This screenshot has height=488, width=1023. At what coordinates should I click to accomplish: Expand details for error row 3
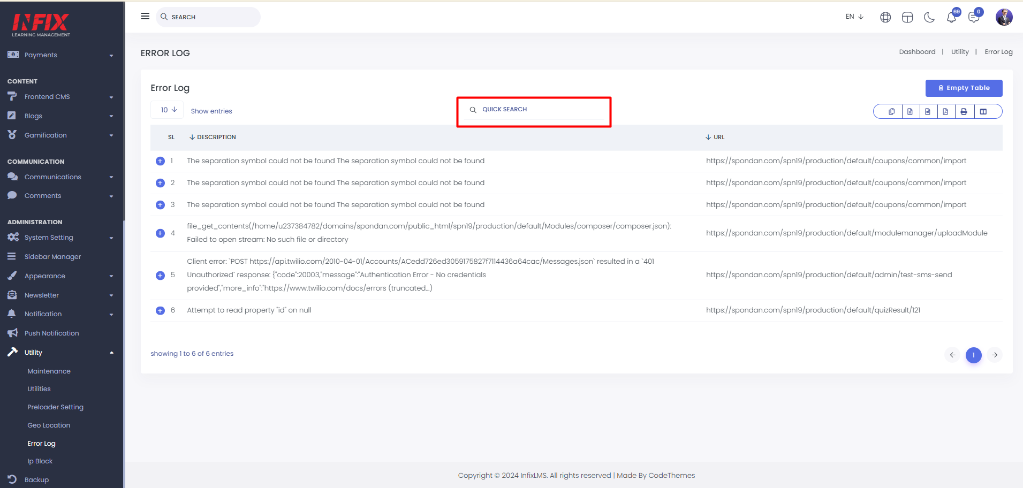pyautogui.click(x=160, y=205)
